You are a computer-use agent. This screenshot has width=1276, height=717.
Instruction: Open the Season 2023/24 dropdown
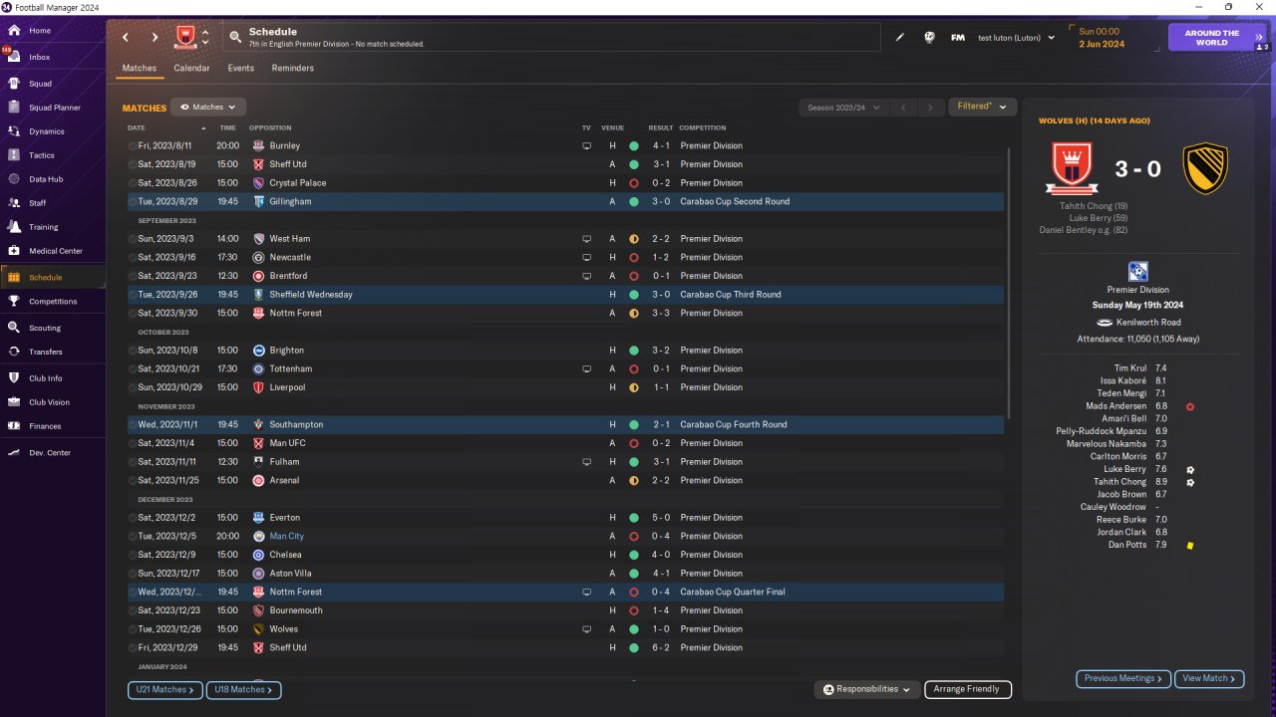841,107
